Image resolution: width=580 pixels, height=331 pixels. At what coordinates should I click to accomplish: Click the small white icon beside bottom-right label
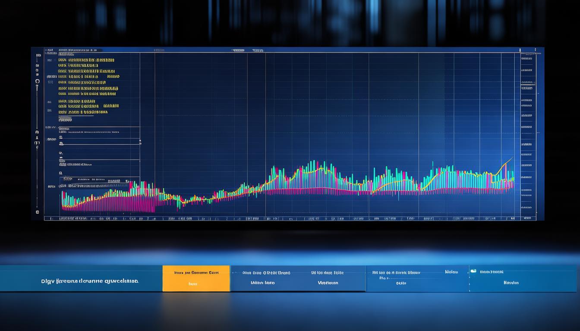(x=473, y=272)
